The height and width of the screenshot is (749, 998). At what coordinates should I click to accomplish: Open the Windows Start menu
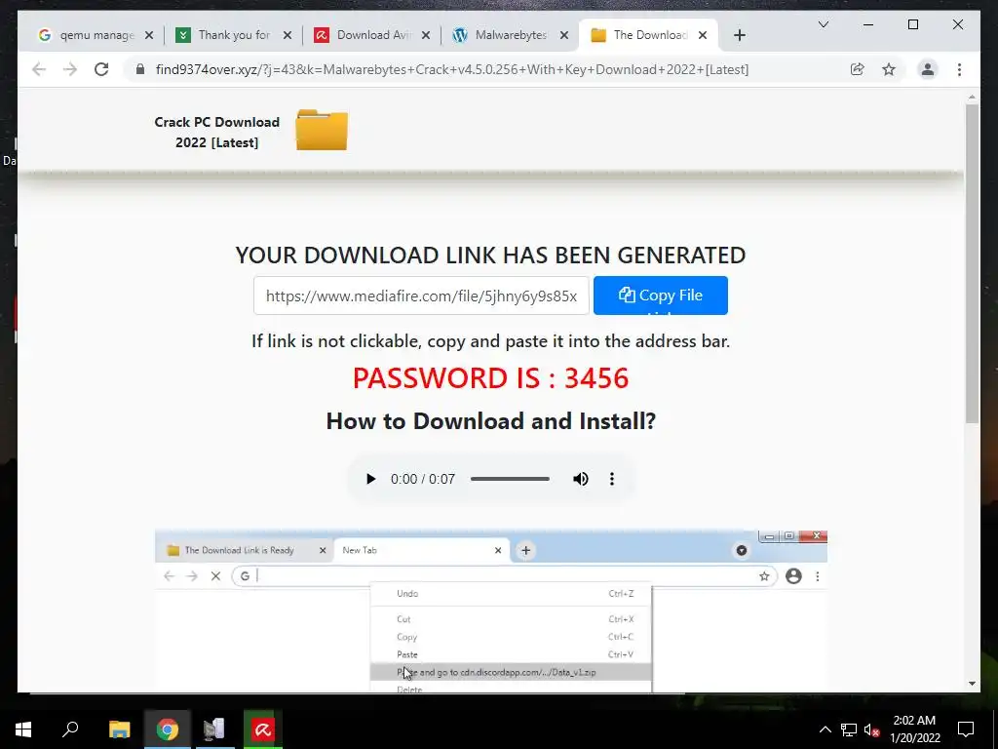coord(23,729)
